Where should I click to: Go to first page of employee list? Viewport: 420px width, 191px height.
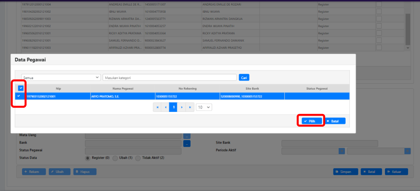(x=158, y=107)
